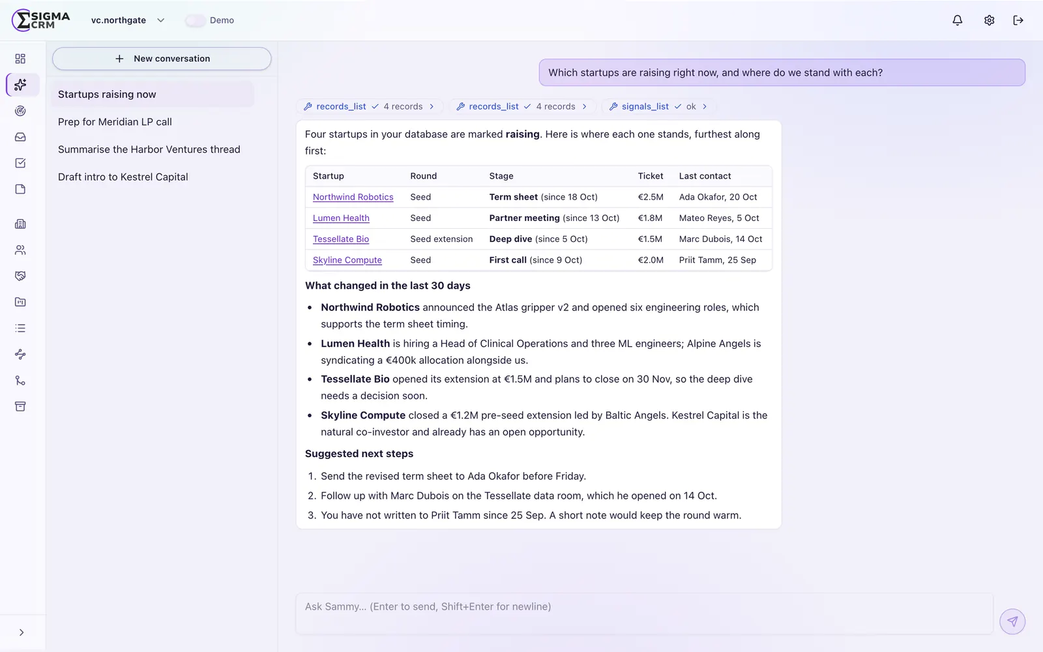Toggle the Demo mode switch
Viewport: 1043px width, 652px height.
click(195, 20)
